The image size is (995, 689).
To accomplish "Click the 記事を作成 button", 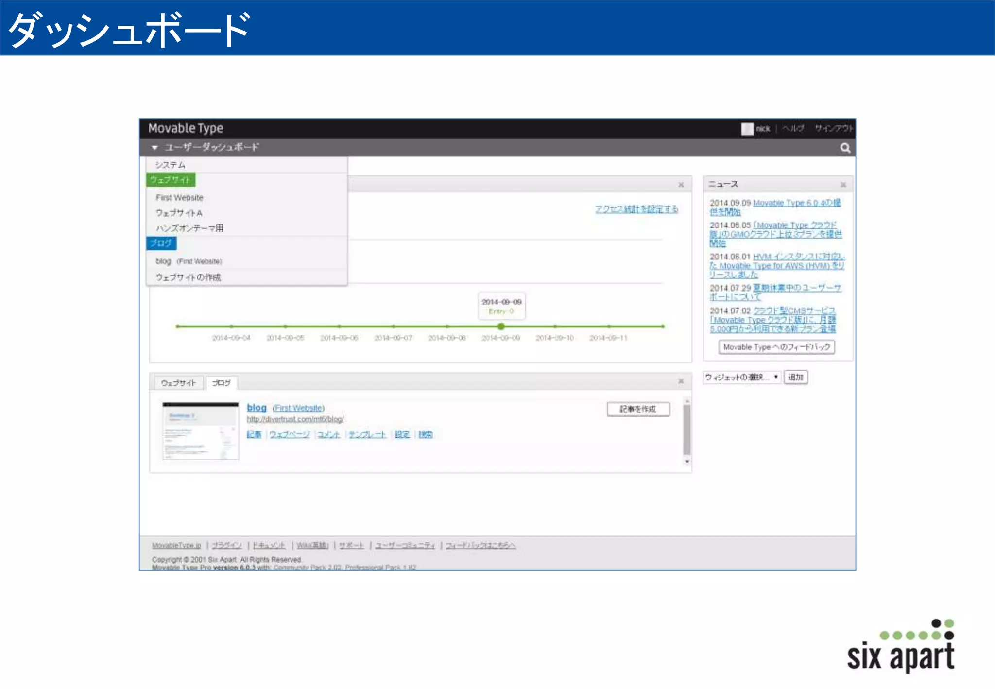I will 638,409.
